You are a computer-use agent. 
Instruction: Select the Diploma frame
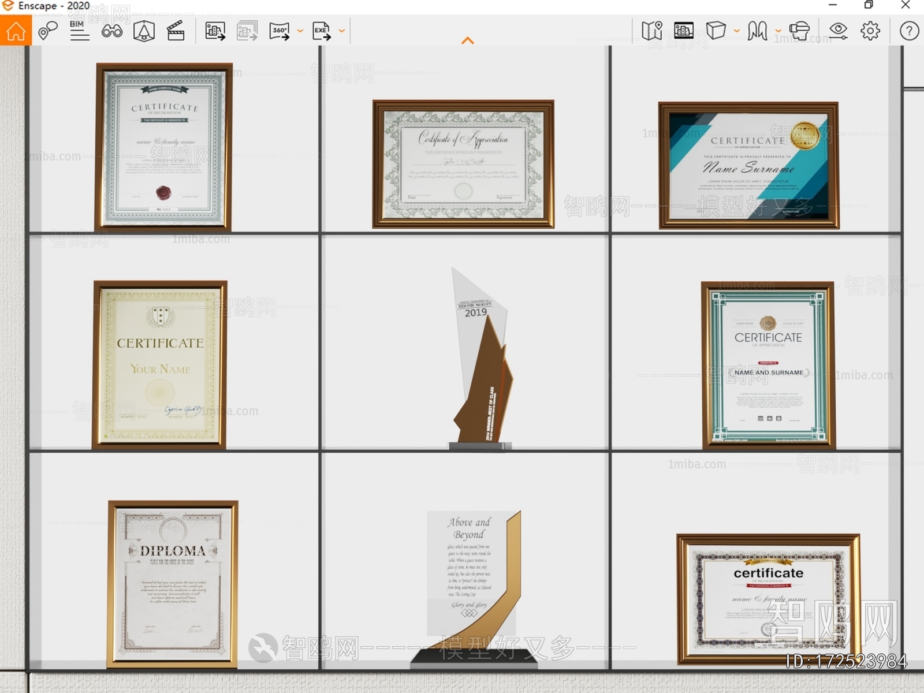click(173, 584)
